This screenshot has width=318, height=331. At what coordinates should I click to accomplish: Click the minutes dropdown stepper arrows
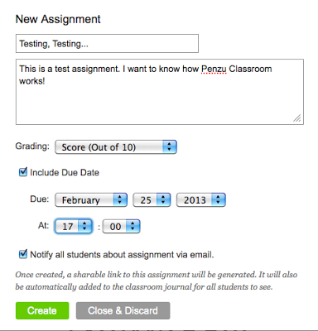pos(133,227)
